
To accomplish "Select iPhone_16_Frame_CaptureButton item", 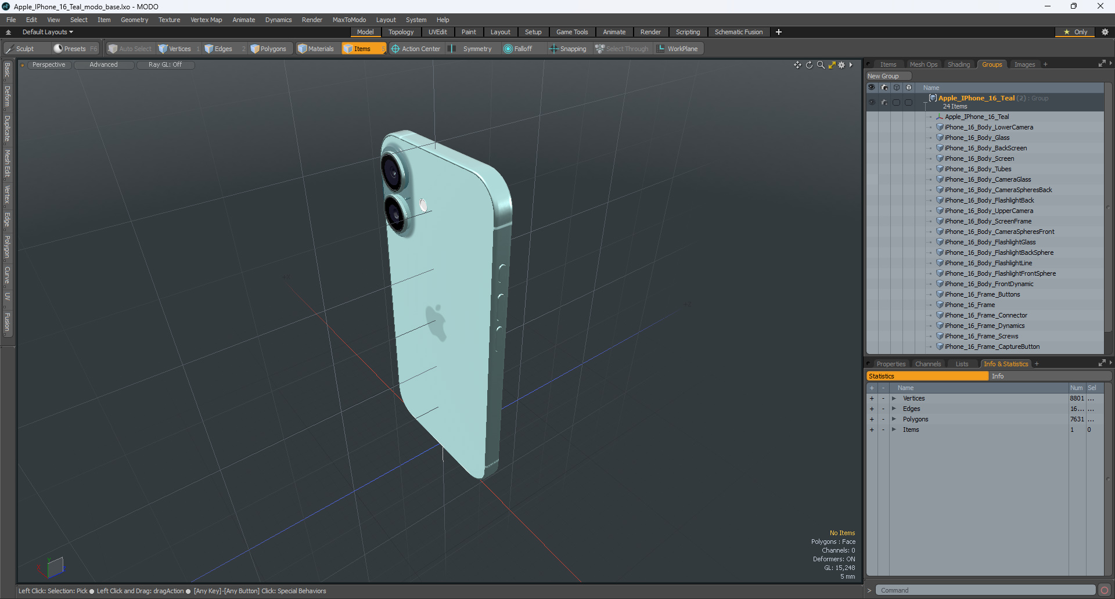I will point(992,347).
